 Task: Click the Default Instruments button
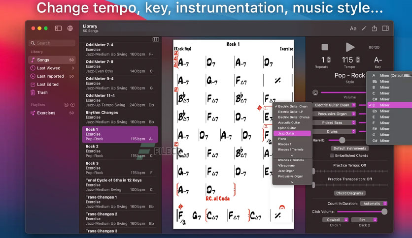(x=350, y=149)
